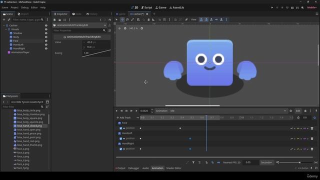This screenshot has width=320, height=180.
Task: Open the animation name dropdown showing idle
Action: tap(228, 111)
